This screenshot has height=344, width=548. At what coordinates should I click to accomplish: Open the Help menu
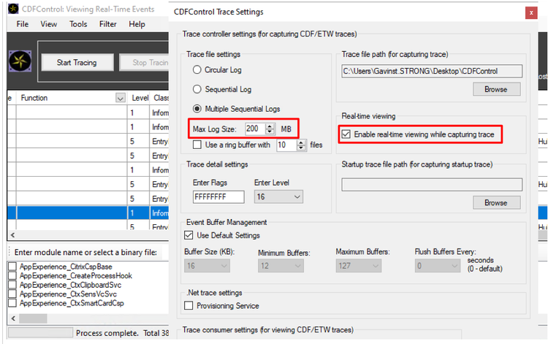coord(137,24)
